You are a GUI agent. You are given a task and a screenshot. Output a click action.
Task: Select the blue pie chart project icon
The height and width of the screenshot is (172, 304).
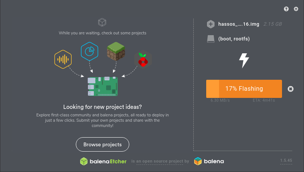point(89,51)
